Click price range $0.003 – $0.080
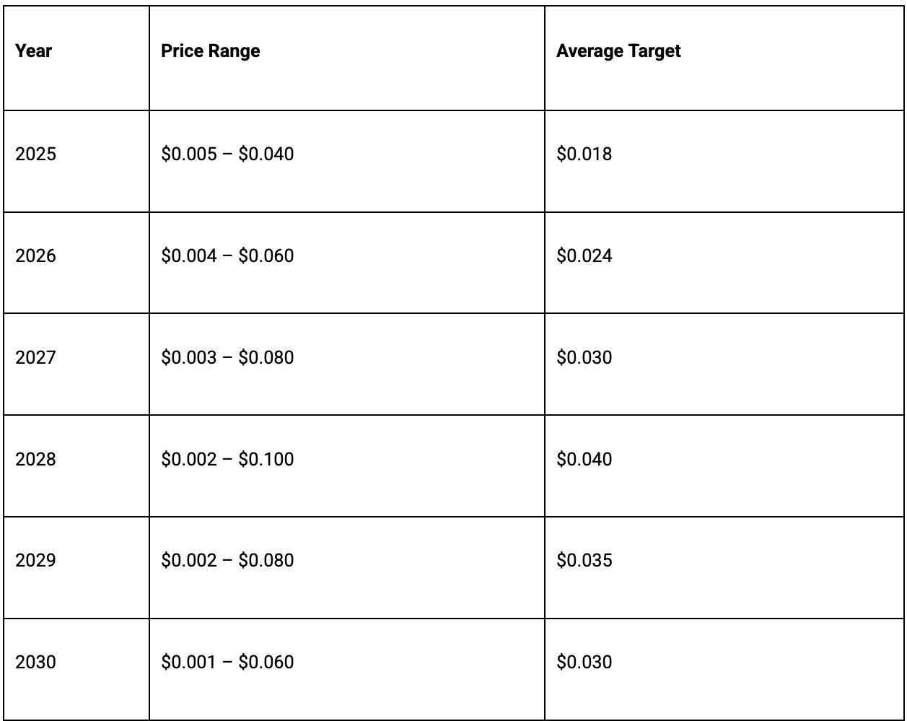The width and height of the screenshot is (907, 721). tap(227, 357)
